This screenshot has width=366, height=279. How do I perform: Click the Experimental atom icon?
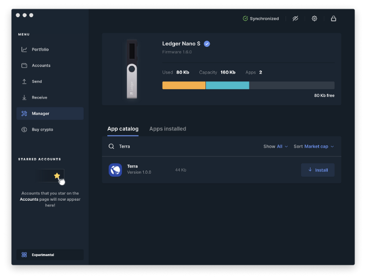[x=24, y=255]
